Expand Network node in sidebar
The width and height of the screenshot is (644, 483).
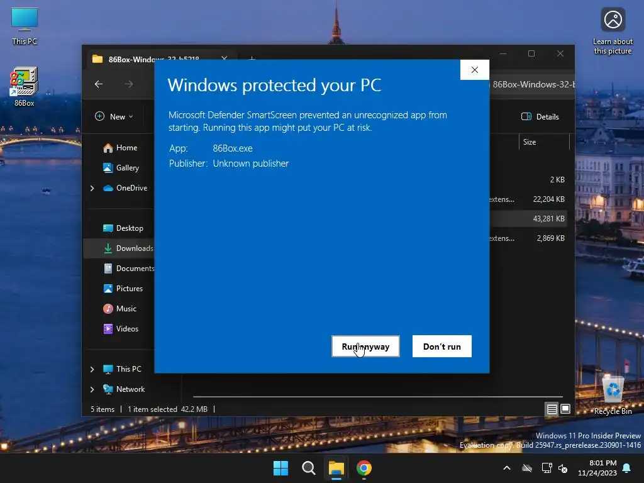click(92, 389)
